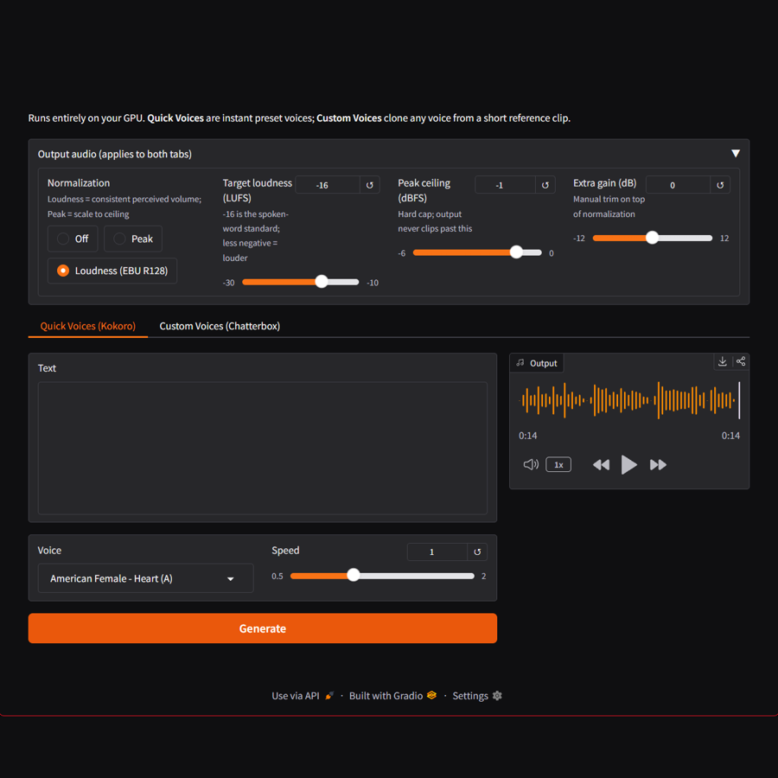Open the Use via API link
Screen dimensions: 778x778
click(303, 696)
